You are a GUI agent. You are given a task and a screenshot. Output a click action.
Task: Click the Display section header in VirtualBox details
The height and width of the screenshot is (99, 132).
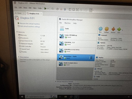click(x=101, y=58)
